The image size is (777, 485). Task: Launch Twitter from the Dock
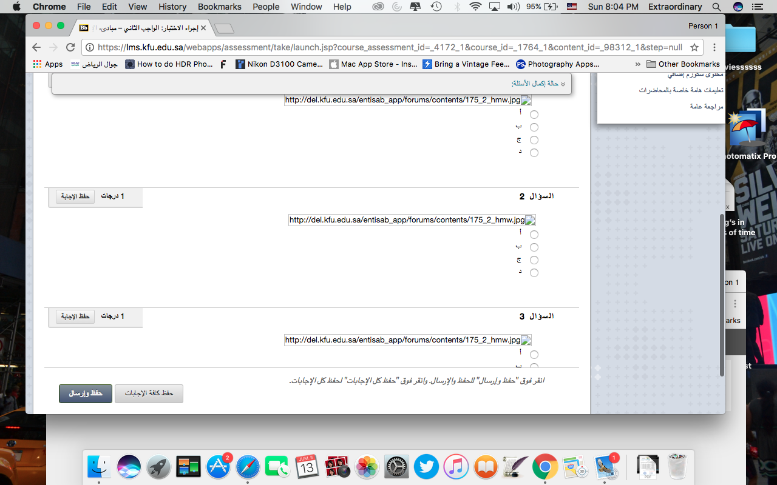426,467
